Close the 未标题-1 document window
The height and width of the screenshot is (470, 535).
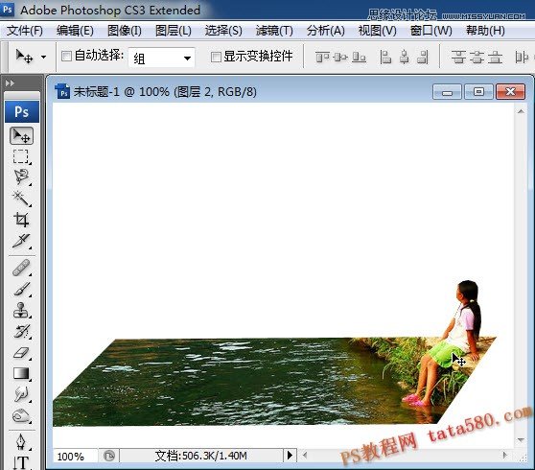click(510, 92)
